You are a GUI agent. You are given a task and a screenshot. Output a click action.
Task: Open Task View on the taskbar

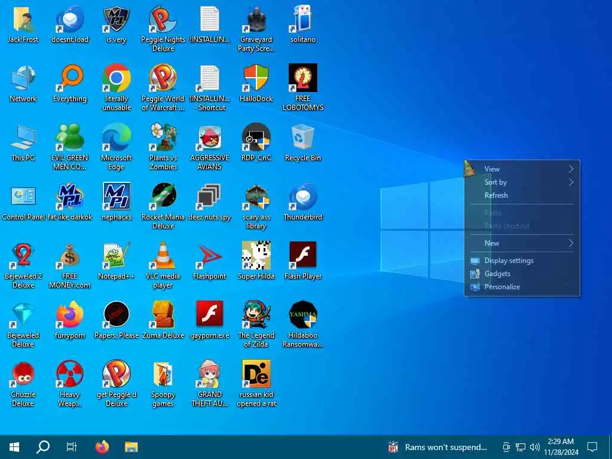coord(72,447)
